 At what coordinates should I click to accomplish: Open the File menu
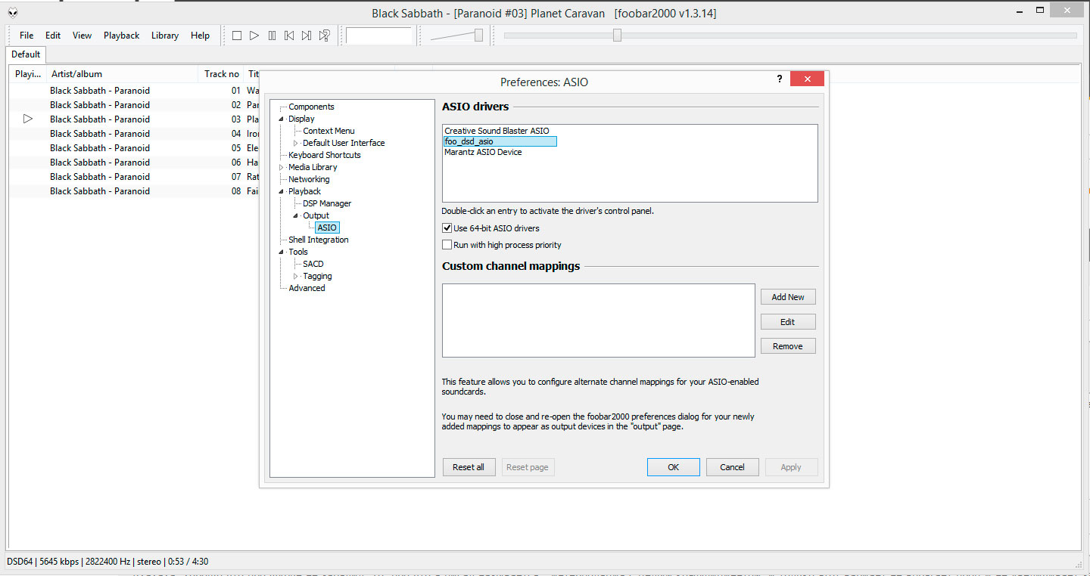tap(26, 36)
